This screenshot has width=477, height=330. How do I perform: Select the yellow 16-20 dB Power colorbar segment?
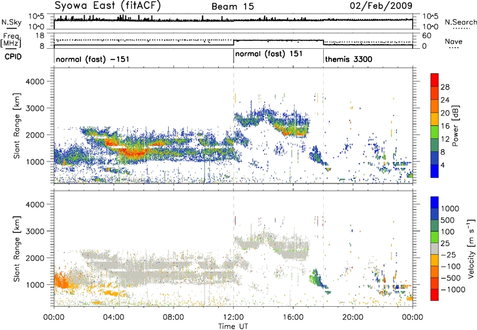coord(435,119)
